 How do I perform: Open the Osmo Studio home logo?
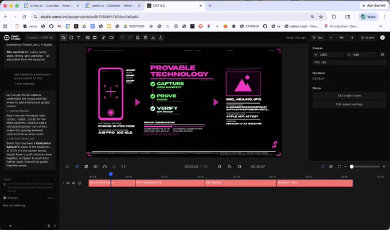[12, 37]
